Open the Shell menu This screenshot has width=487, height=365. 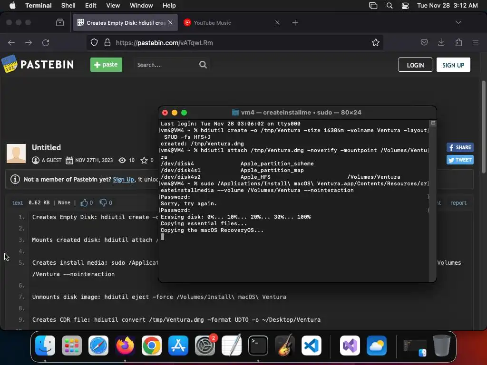click(x=68, y=6)
